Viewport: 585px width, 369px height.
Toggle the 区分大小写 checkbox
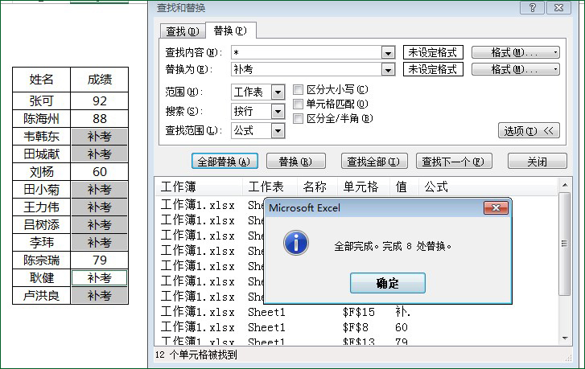(298, 89)
